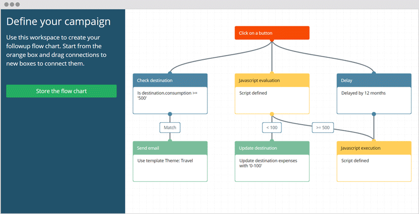Select the >= 500 connection label
The width and height of the screenshot is (419, 214).
pos(322,128)
